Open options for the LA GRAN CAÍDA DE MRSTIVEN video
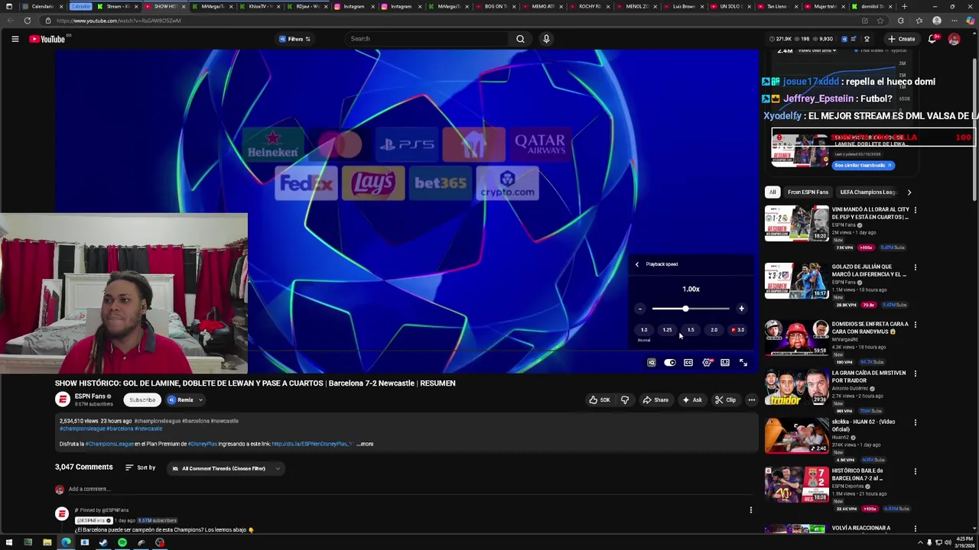Viewport: 979px width, 550px height. pyautogui.click(x=916, y=374)
